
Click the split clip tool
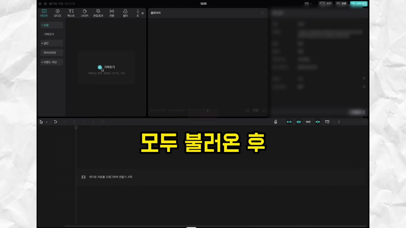click(x=75, y=122)
